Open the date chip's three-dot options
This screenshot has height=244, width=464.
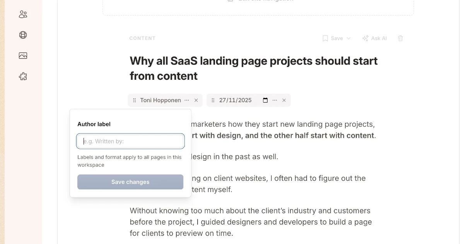275,100
